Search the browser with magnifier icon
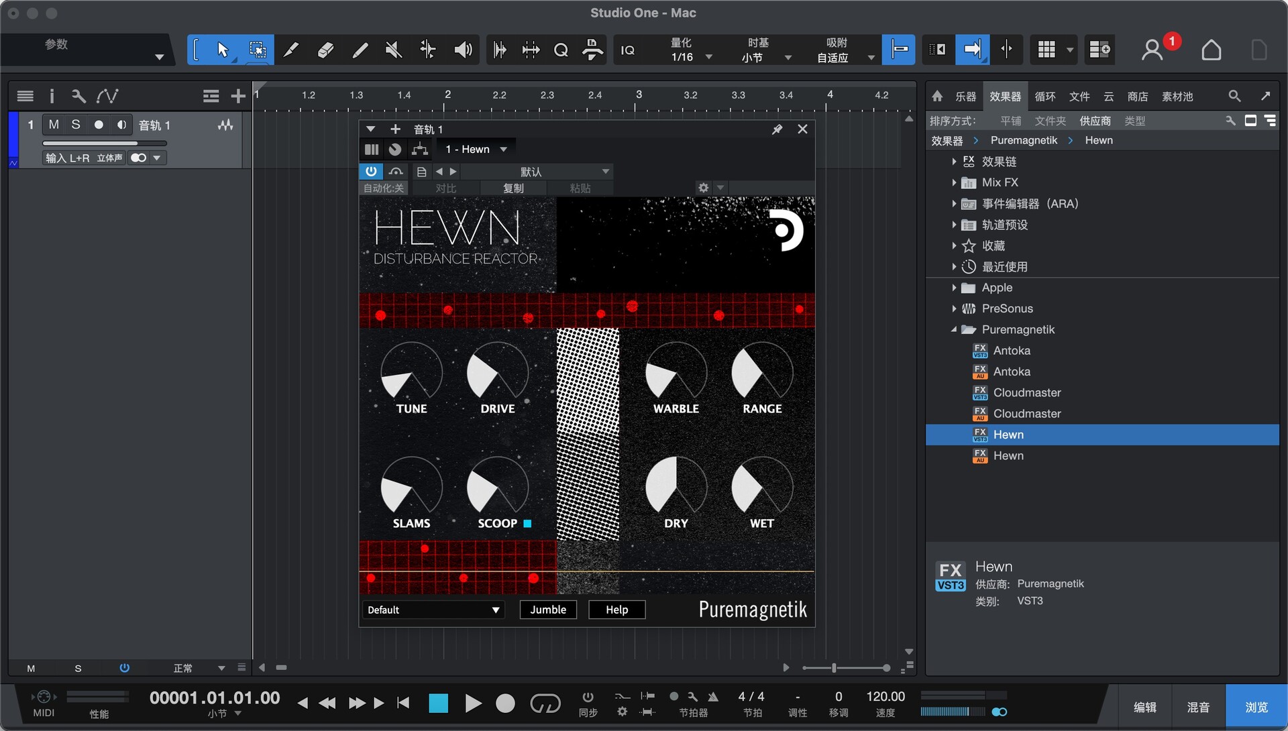1288x731 pixels. click(x=1234, y=97)
